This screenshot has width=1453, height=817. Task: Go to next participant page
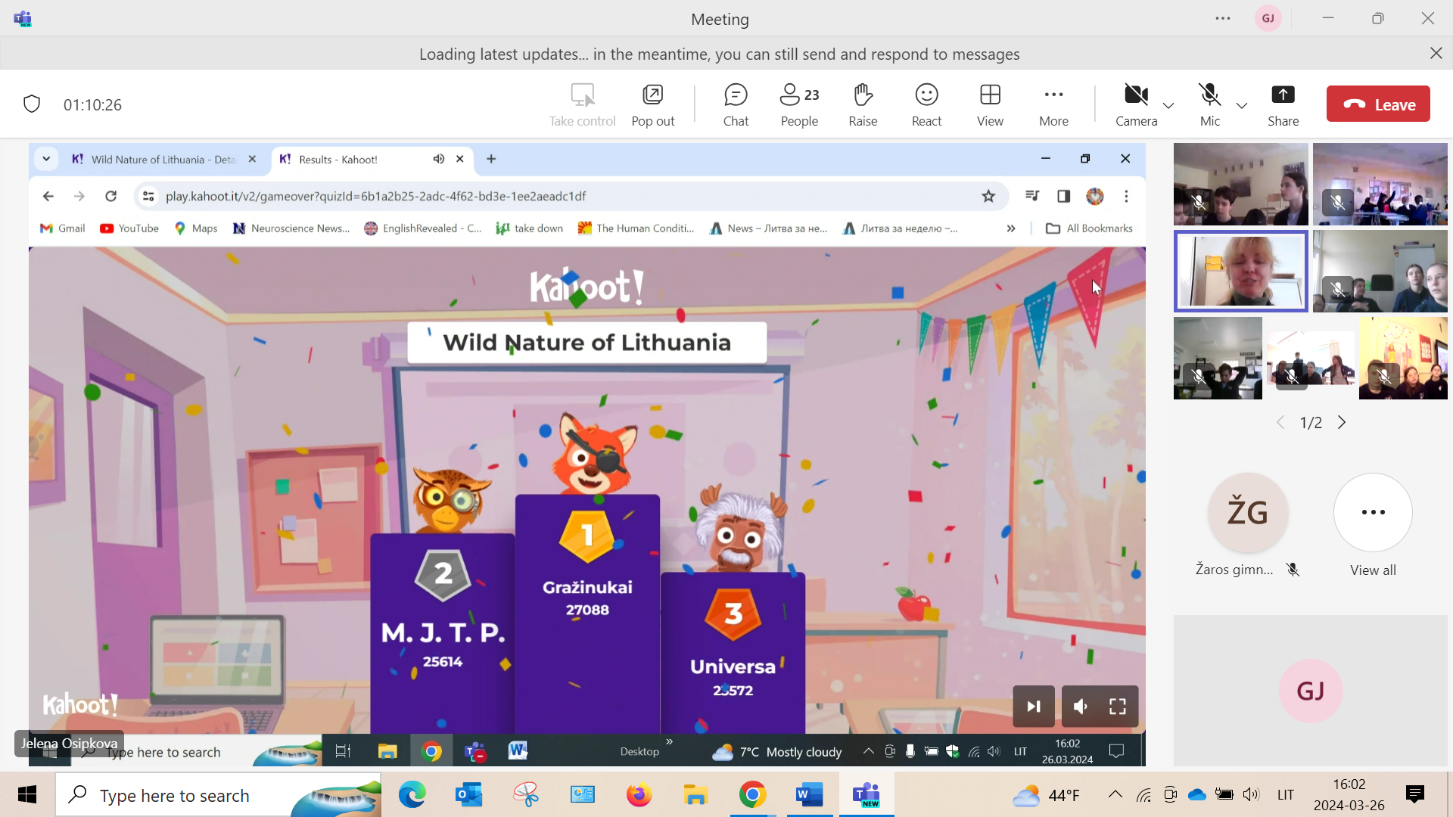[x=1342, y=422]
